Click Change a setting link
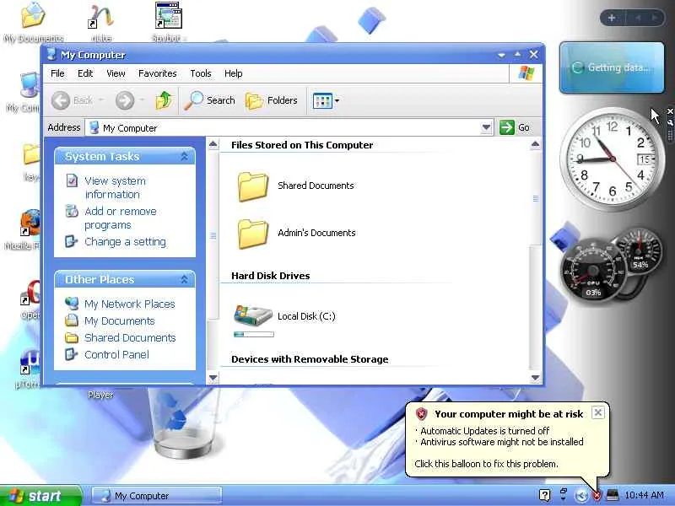Screen dimensions: 675x506 (x=125, y=242)
